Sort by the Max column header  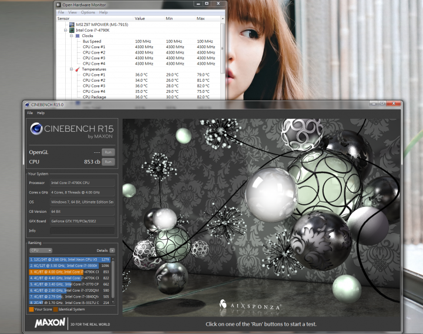pos(208,18)
